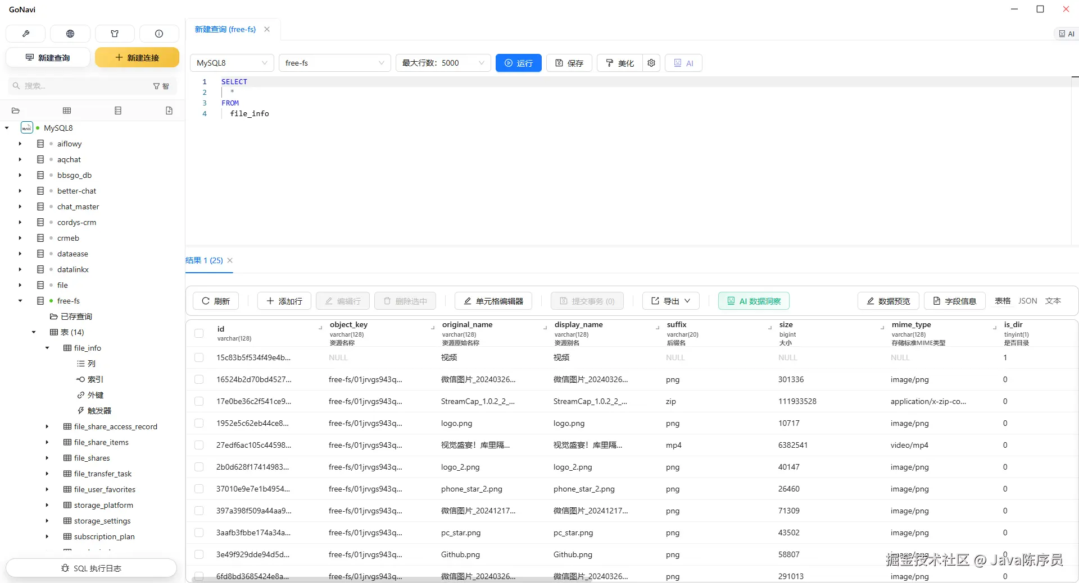
Task: Run the query with 运行 button
Action: [519, 63]
